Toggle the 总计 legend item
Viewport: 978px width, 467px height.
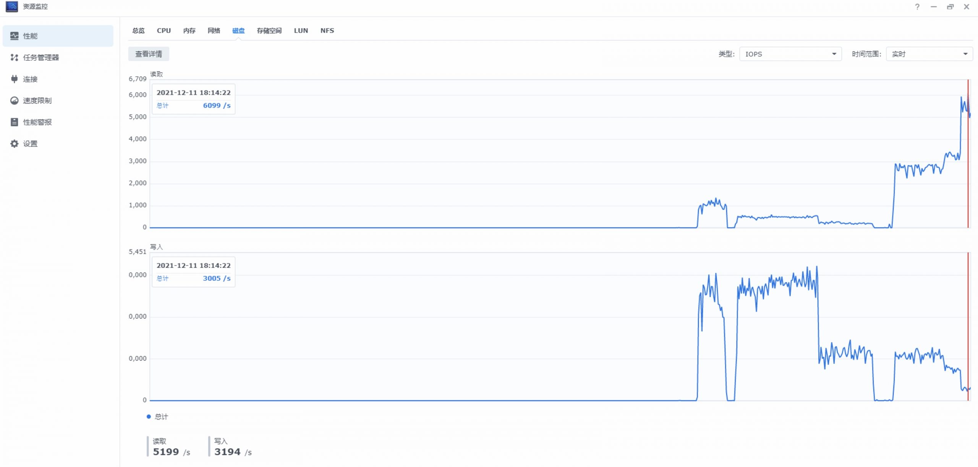point(158,417)
